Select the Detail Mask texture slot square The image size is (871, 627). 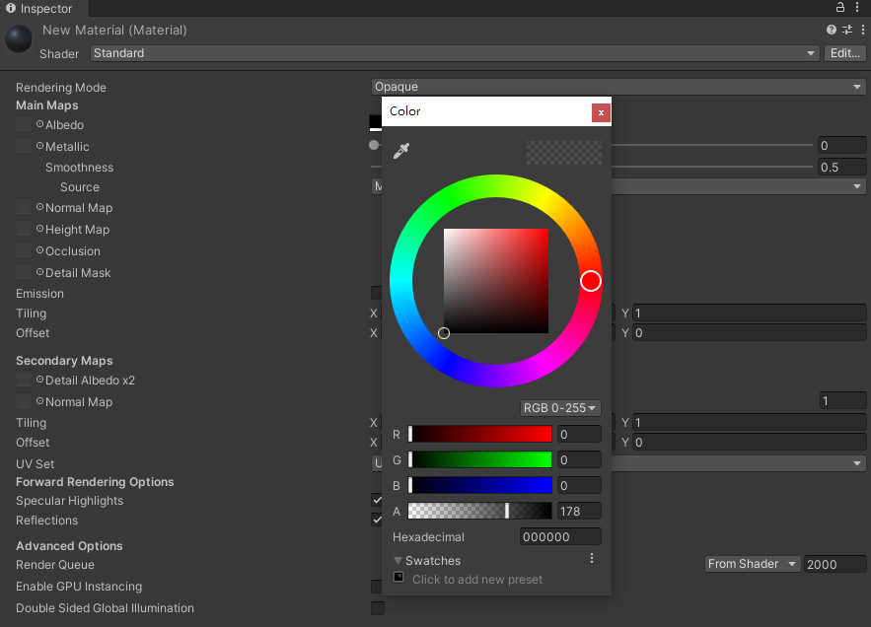(x=24, y=271)
